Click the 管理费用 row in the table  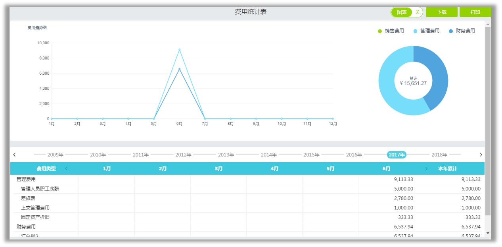(x=26, y=179)
